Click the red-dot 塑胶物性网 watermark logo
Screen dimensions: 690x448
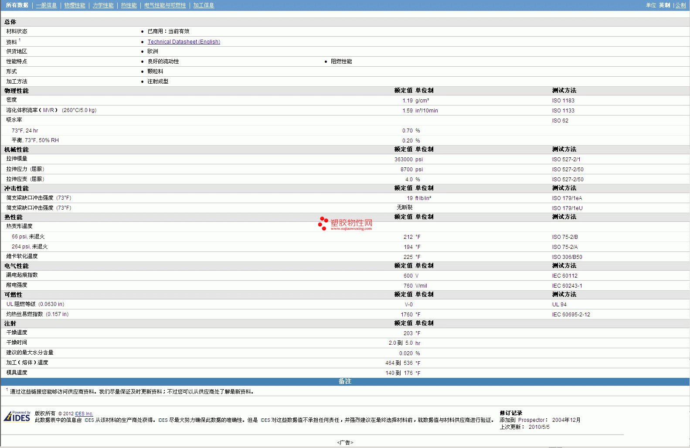[345, 224]
